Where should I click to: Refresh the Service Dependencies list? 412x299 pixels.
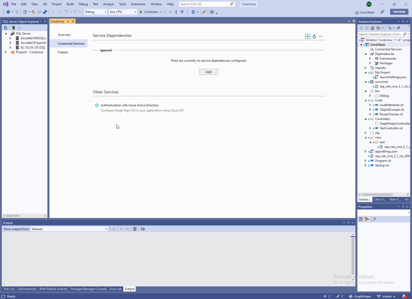314,36
